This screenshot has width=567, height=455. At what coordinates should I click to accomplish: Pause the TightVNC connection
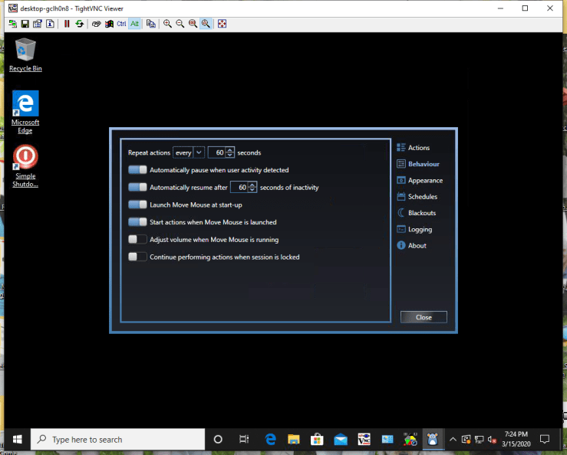pyautogui.click(x=68, y=24)
